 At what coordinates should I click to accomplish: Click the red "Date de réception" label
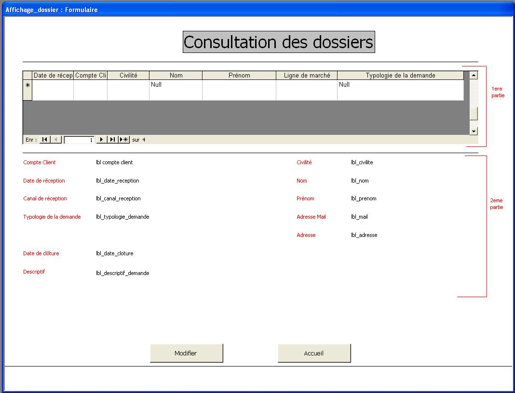pyautogui.click(x=44, y=181)
